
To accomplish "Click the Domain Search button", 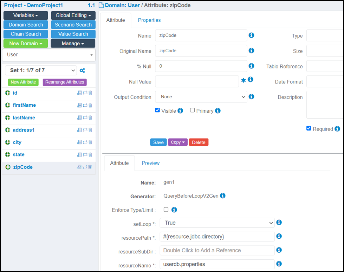I will (26, 25).
